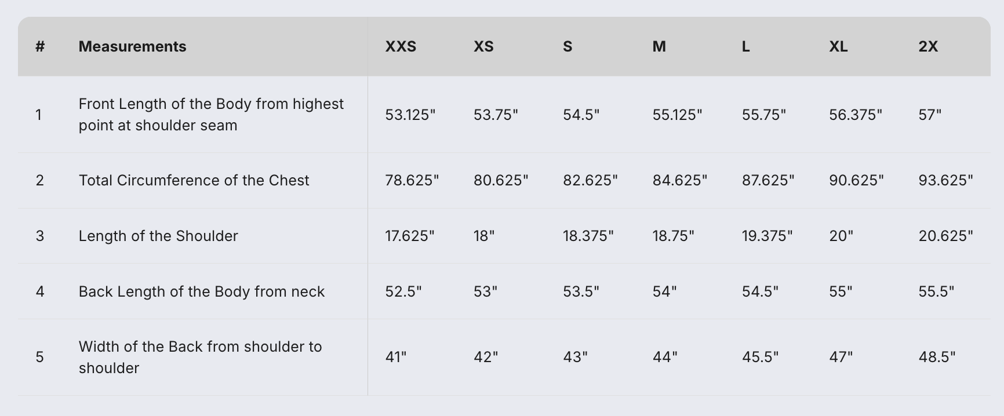1004x416 pixels.
Task: Click the 53.75" front length value for XS
Action: click(x=496, y=115)
